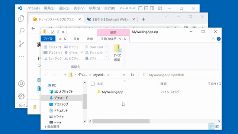Screen dimensions: 238x134
Task: Select Dotinstall extract destination in ribbon
Action: [94, 47]
